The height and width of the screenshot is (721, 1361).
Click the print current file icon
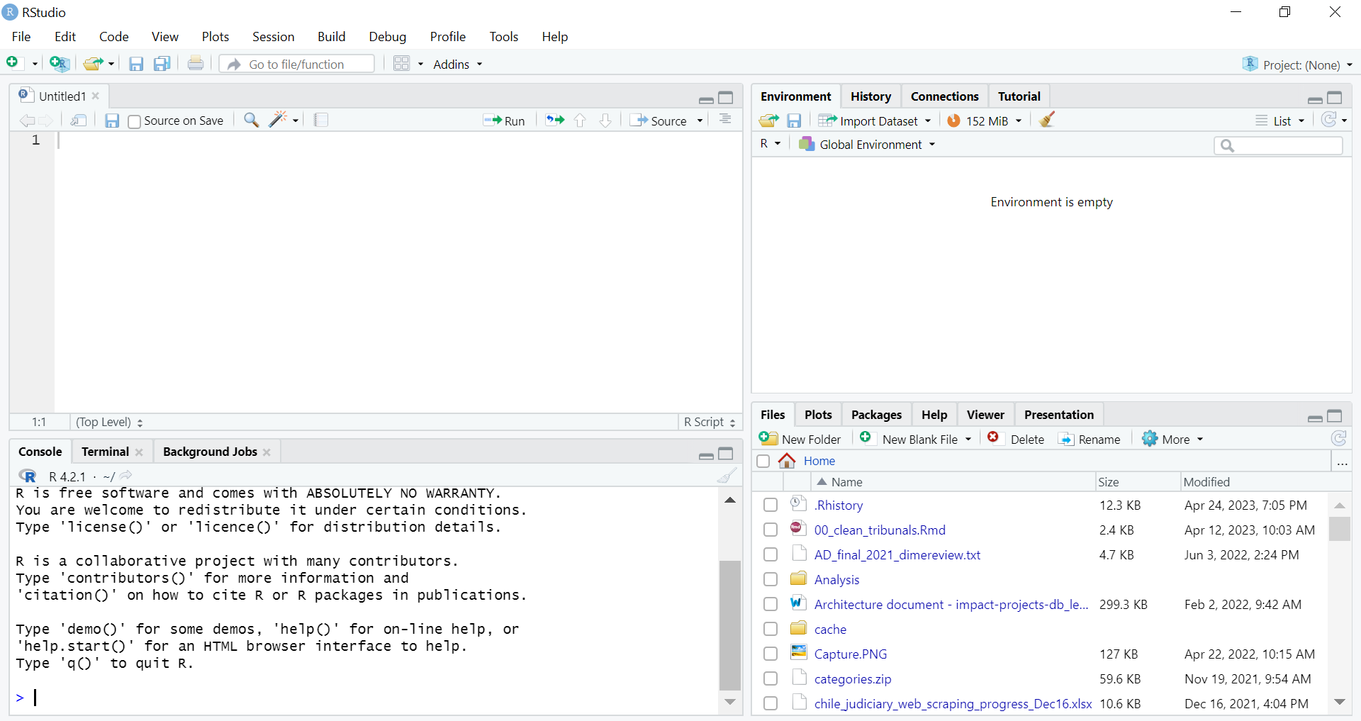[196, 64]
